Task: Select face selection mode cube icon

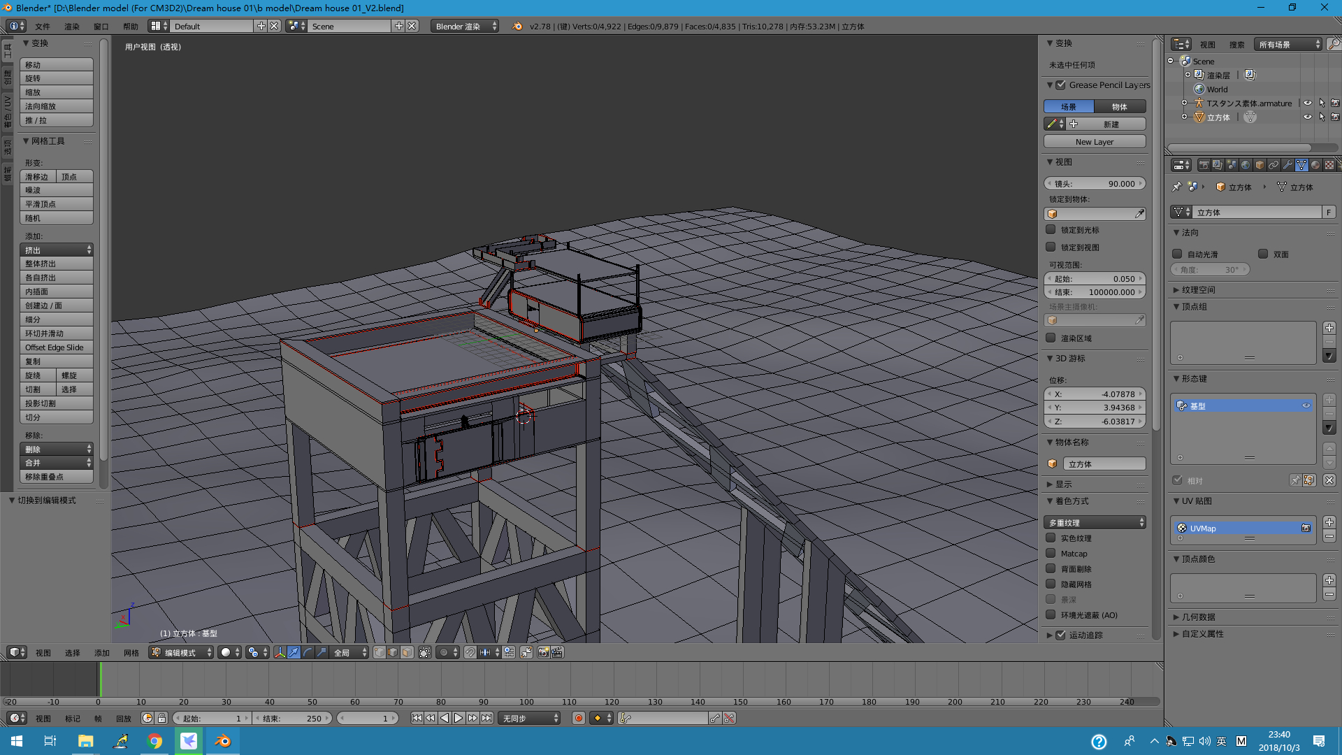Action: (x=407, y=652)
